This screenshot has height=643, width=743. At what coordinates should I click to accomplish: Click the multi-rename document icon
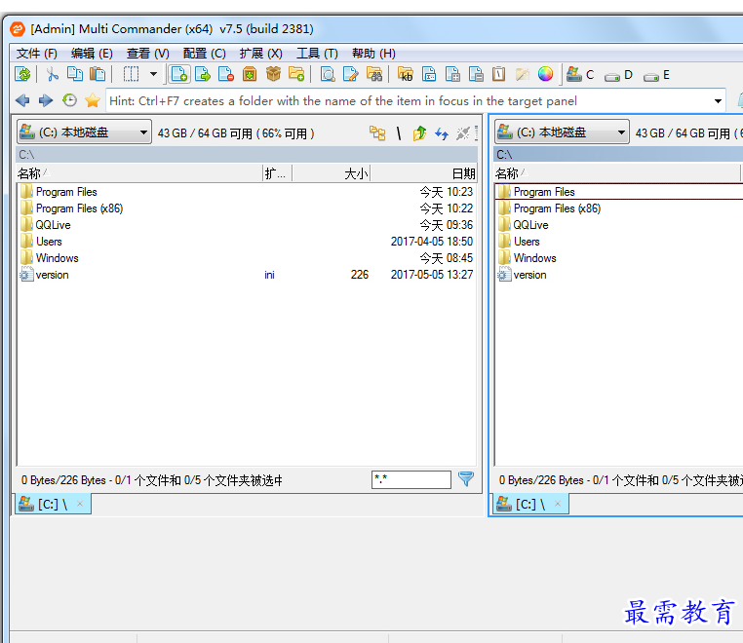pyautogui.click(x=429, y=74)
